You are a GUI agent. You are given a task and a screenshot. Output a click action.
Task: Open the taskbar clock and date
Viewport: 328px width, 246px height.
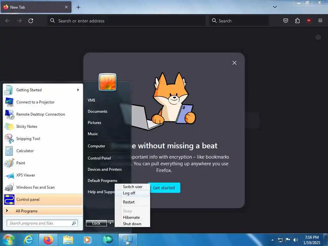point(312,240)
